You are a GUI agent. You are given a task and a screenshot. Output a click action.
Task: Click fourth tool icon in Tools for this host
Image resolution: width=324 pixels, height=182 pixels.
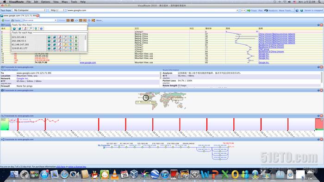[x=31, y=29]
